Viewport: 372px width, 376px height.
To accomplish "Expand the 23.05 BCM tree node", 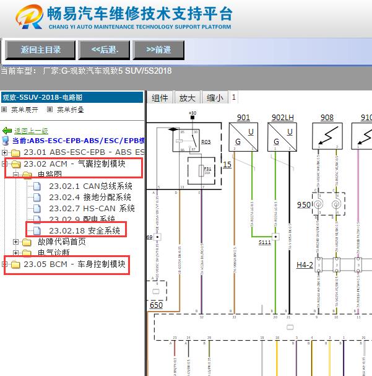I will 3,264.
